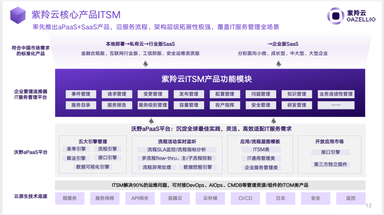Viewport: 384px width, 215px height.
Task: Click the ellipsis more modules box
Action: click(x=336, y=105)
